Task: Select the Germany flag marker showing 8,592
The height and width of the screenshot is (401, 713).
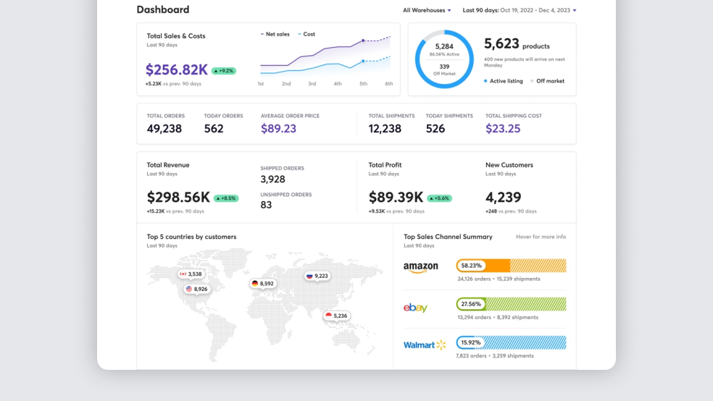Action: click(262, 284)
